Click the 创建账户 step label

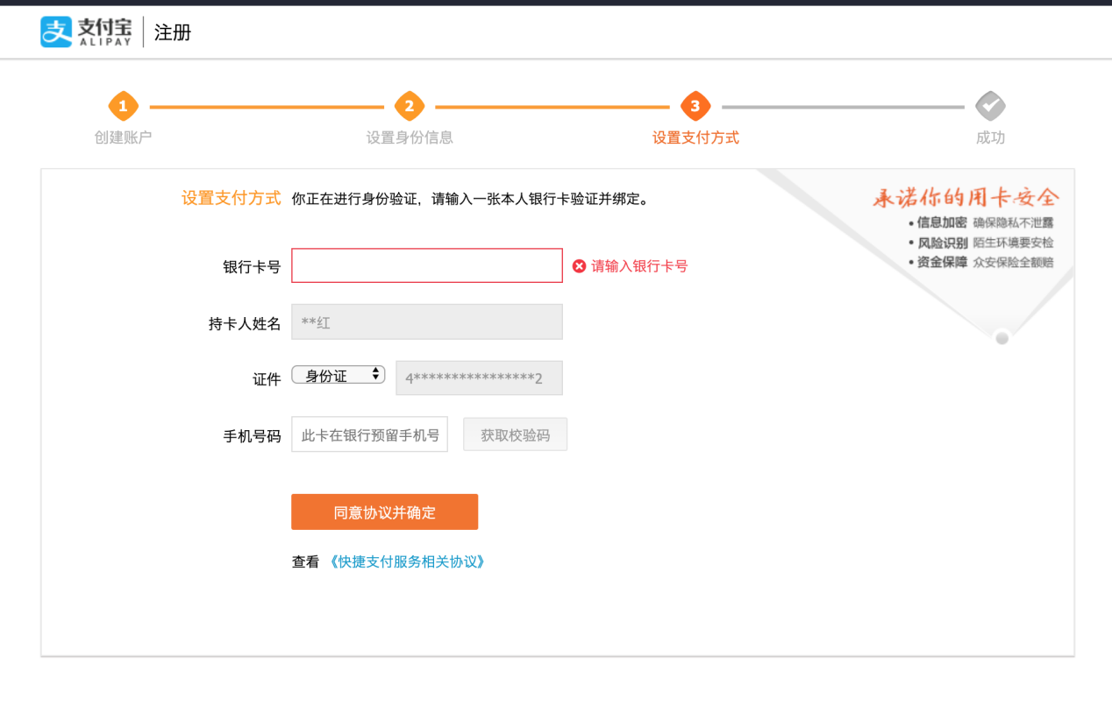pyautogui.click(x=123, y=138)
